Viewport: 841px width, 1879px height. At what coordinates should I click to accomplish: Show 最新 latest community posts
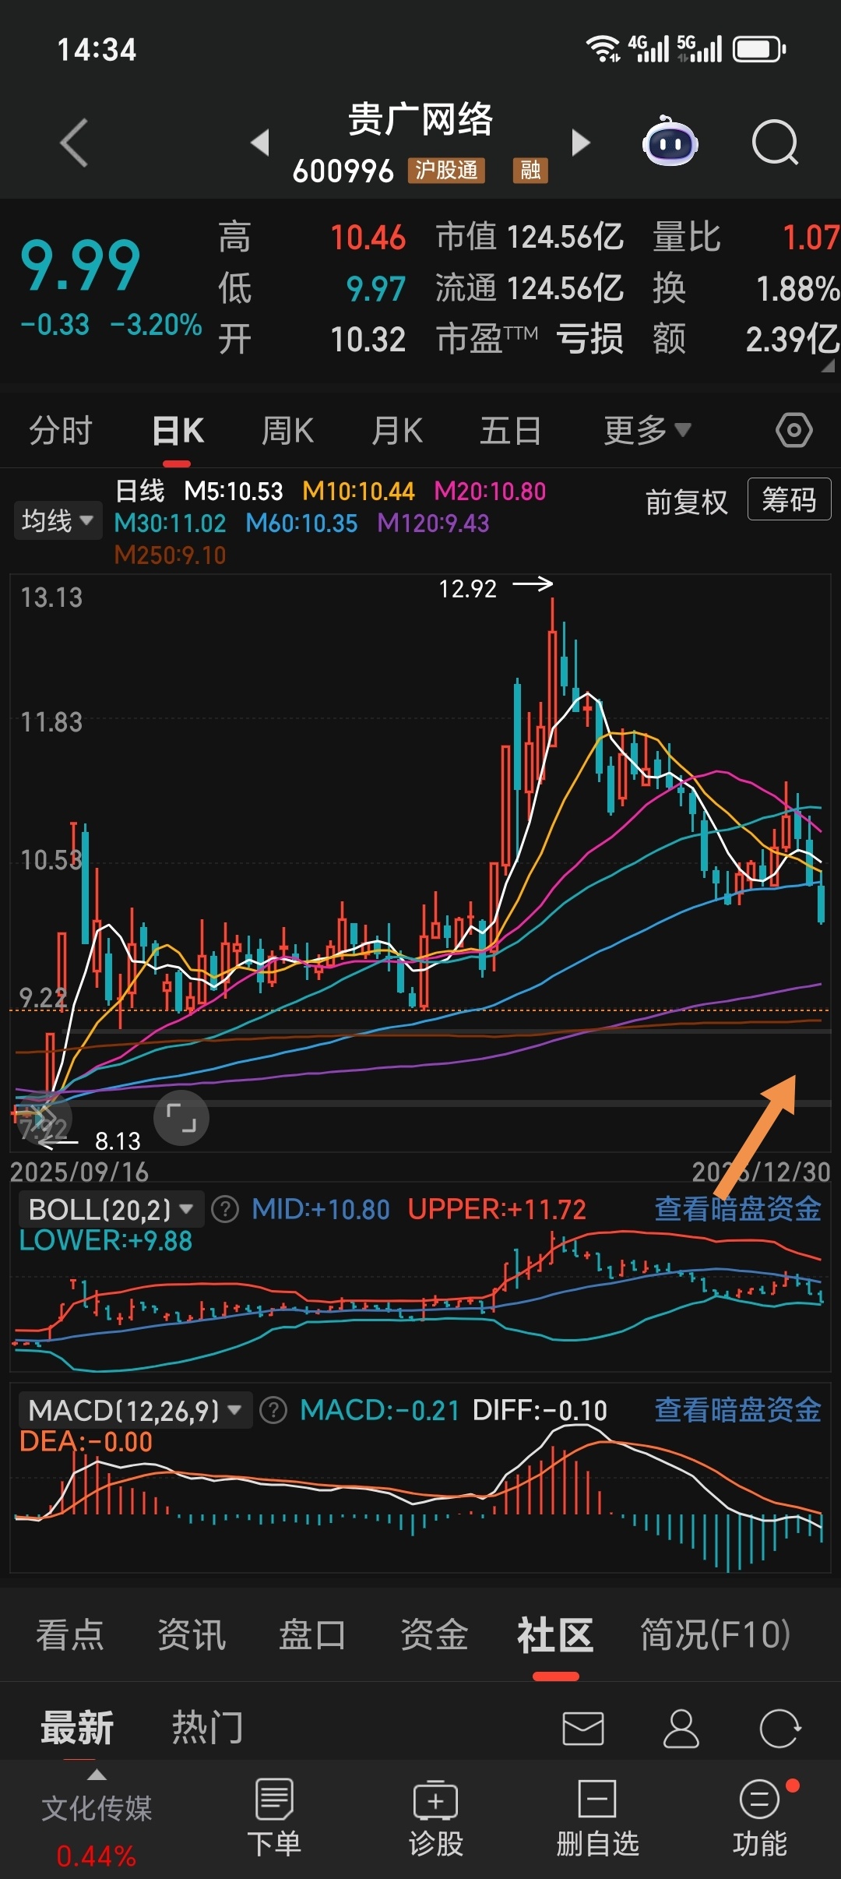[x=77, y=1728]
